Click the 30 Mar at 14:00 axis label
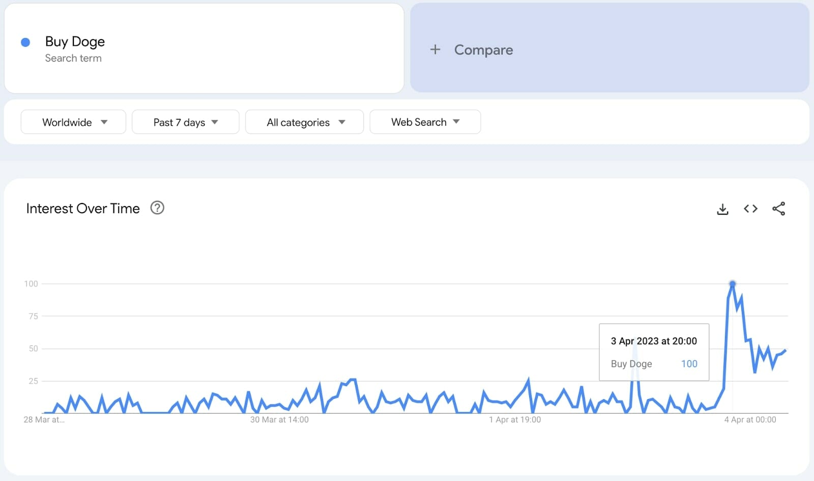Image resolution: width=814 pixels, height=481 pixels. (x=279, y=420)
